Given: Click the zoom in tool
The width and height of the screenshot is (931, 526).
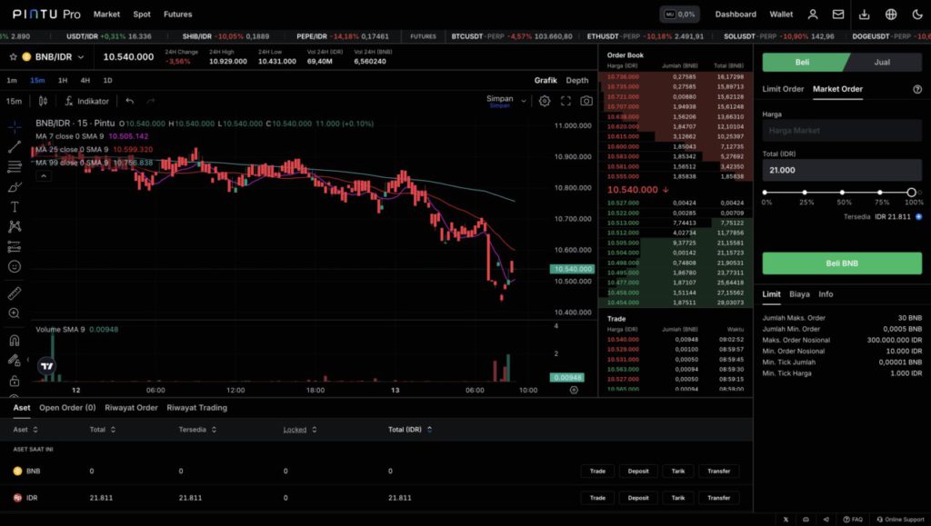Looking at the screenshot, I should [15, 313].
